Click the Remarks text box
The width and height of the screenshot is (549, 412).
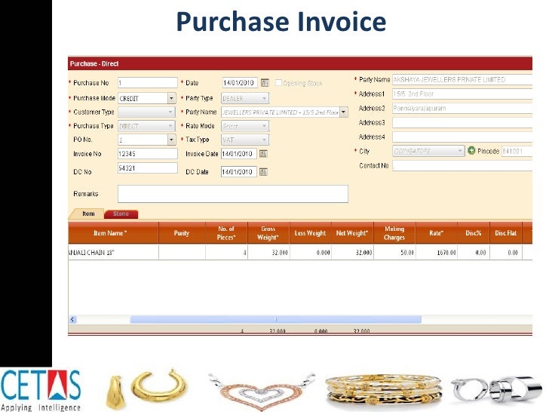pyautogui.click(x=233, y=194)
